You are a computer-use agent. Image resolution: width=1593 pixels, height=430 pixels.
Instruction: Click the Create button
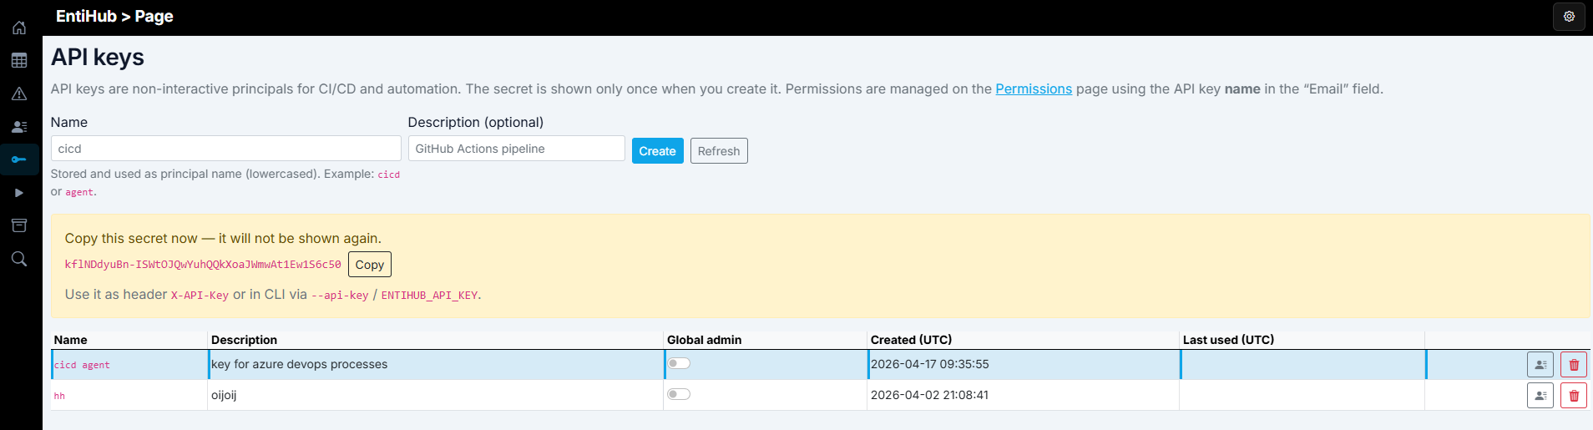(657, 151)
